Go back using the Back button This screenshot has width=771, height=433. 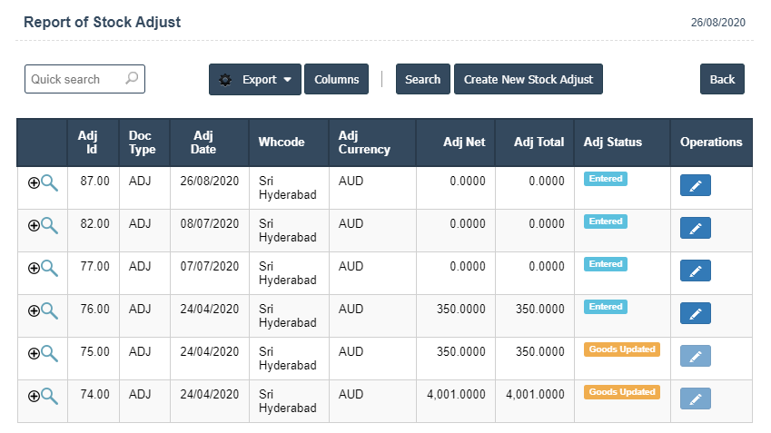tap(722, 80)
